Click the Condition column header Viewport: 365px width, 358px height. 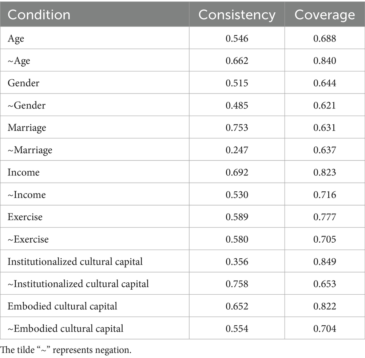pos(39,15)
